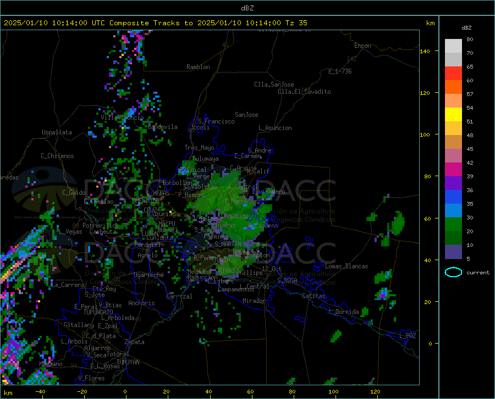
Task: Click the L_Asuncion label
Action: (x=275, y=128)
